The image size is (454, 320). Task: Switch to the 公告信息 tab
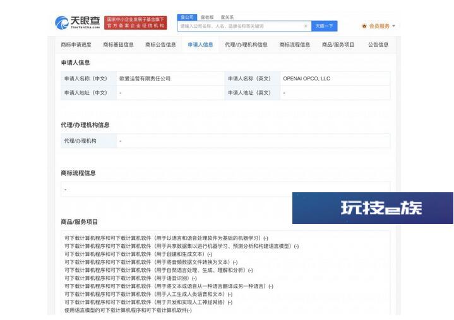(378, 45)
